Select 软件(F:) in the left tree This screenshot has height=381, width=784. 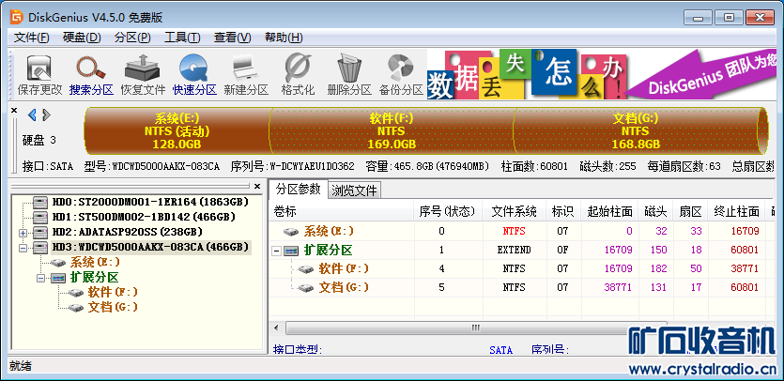tap(113, 292)
